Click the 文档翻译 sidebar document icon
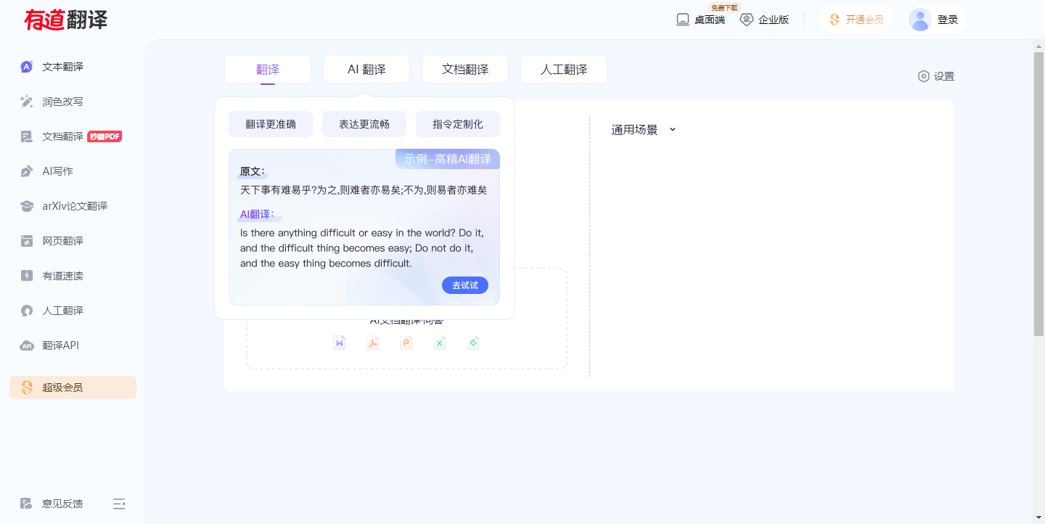Viewport: 1045px width, 524px height. [x=27, y=136]
